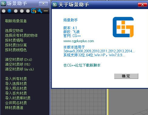Click 导入丢失材质
Viewport: 148px width, 115px height.
point(16,93)
